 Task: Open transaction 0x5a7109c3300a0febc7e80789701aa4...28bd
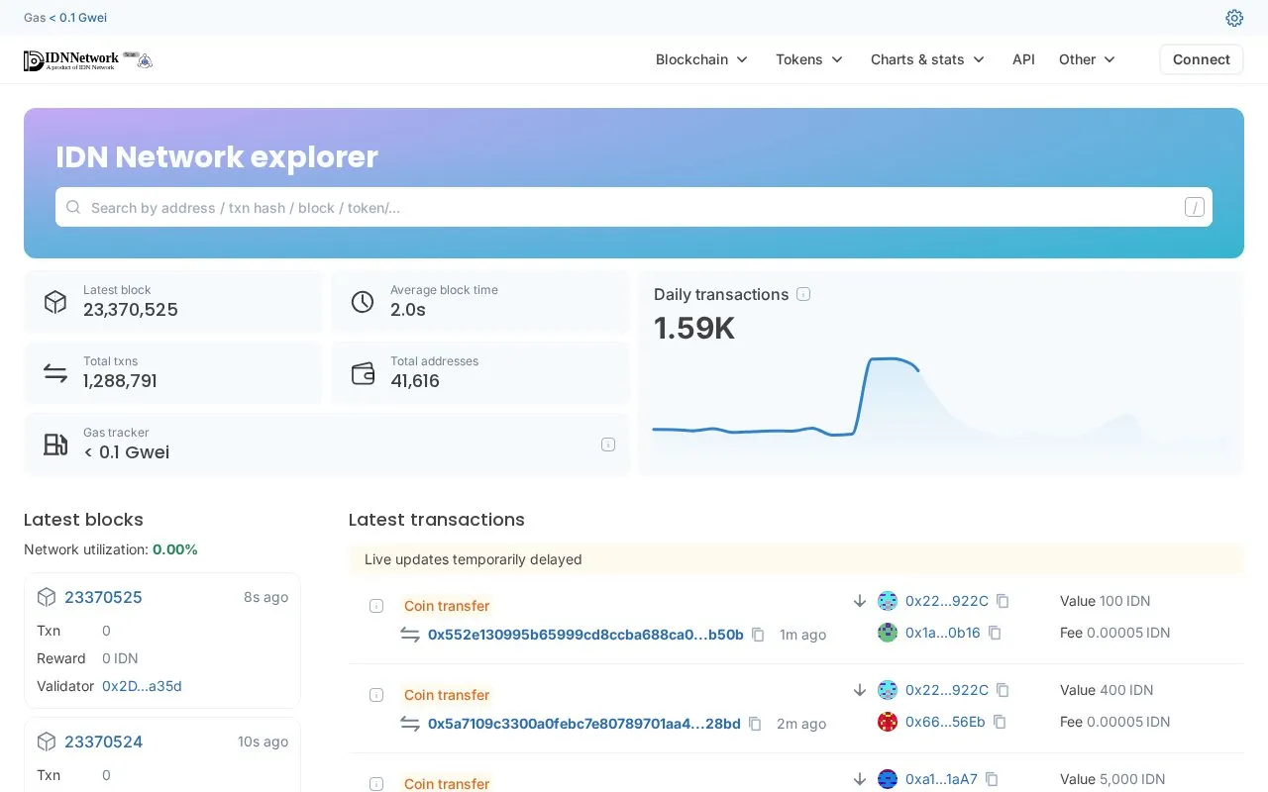(x=584, y=724)
